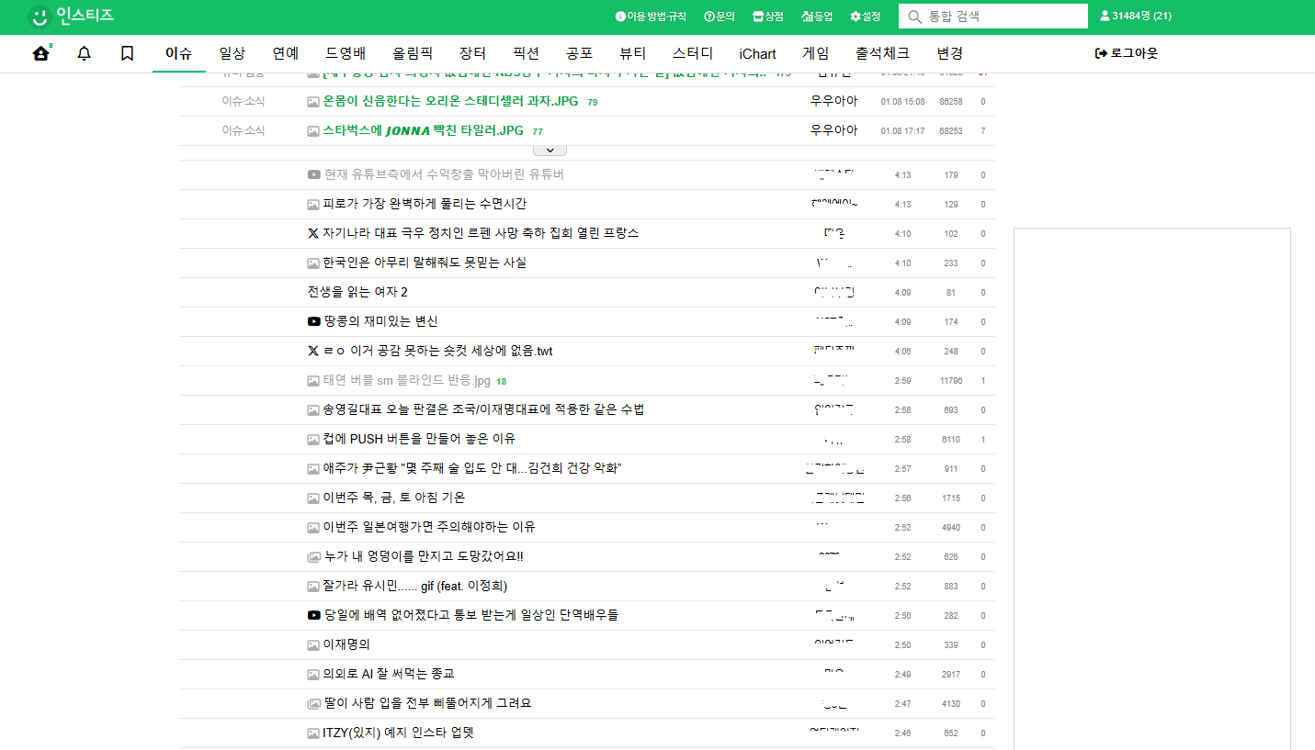1315x750 pixels.
Task: Open 설정 settings gear link
Action: pos(866,17)
